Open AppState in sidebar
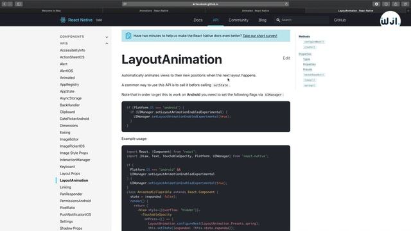411x231 pixels. [x=67, y=91]
